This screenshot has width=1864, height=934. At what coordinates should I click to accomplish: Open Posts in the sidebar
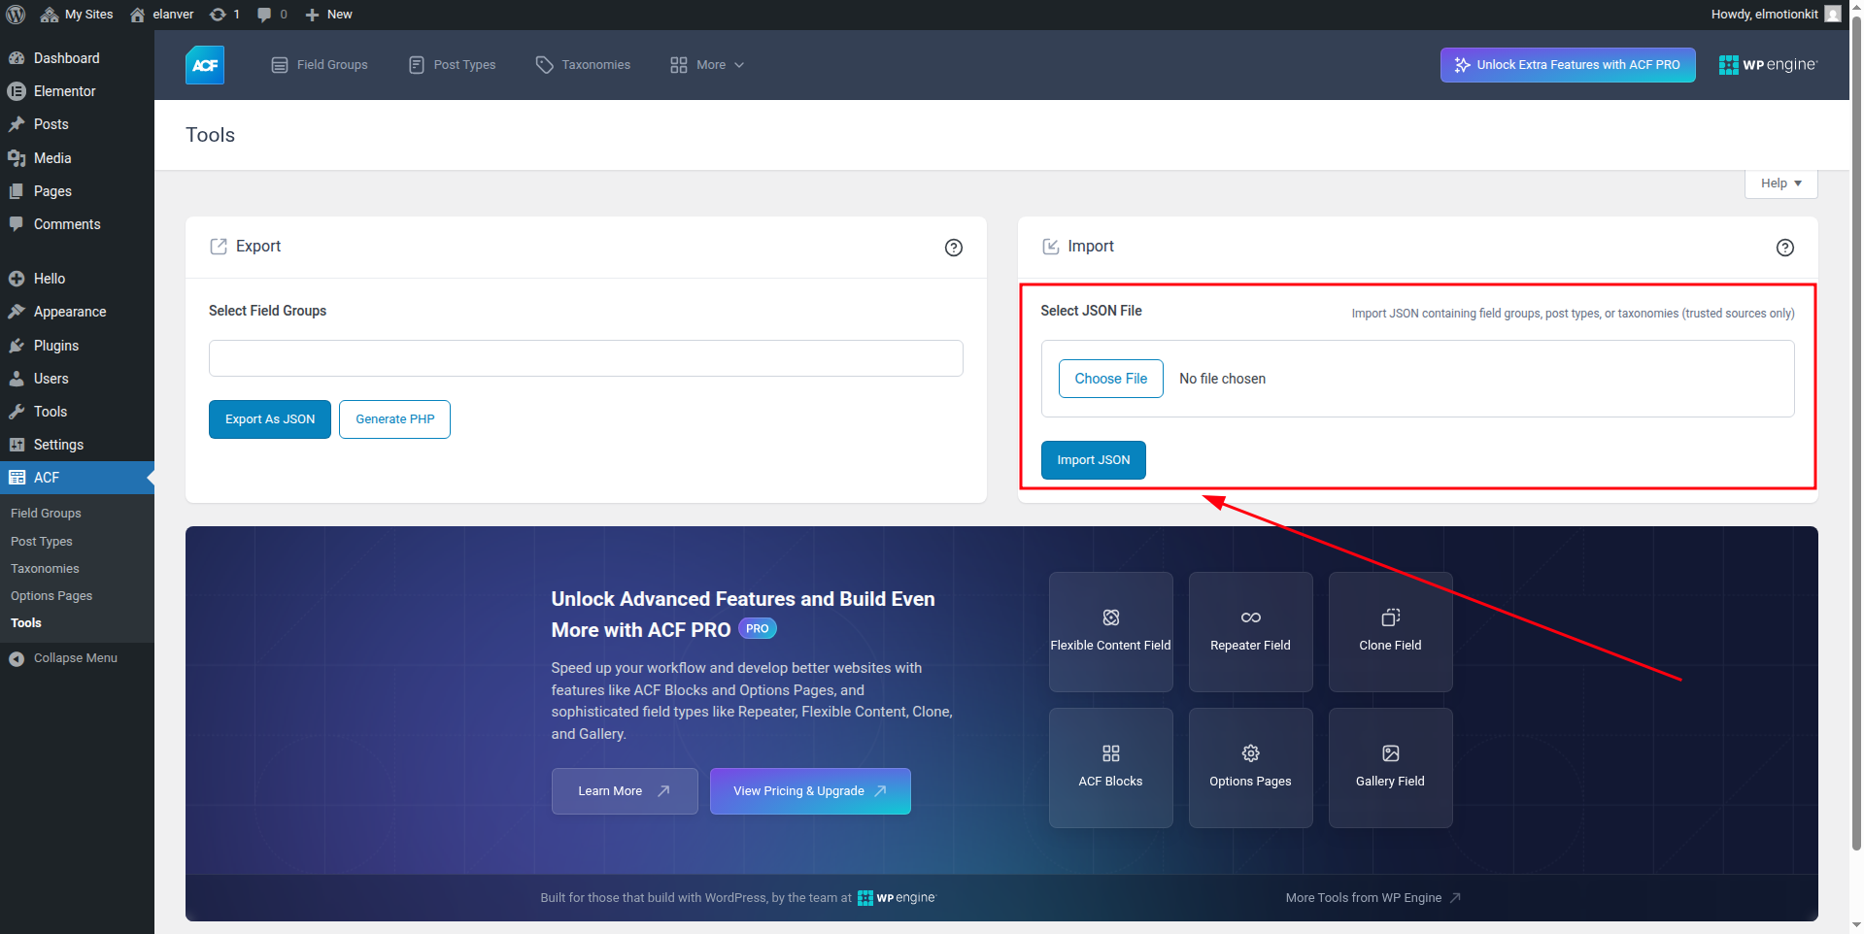pyautogui.click(x=77, y=124)
